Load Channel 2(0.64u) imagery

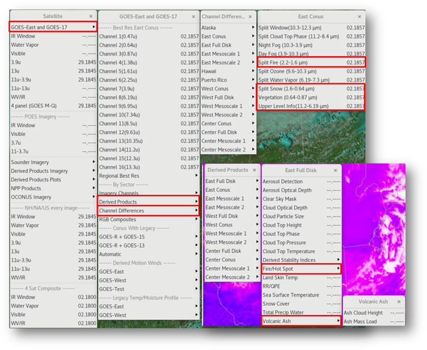point(148,45)
